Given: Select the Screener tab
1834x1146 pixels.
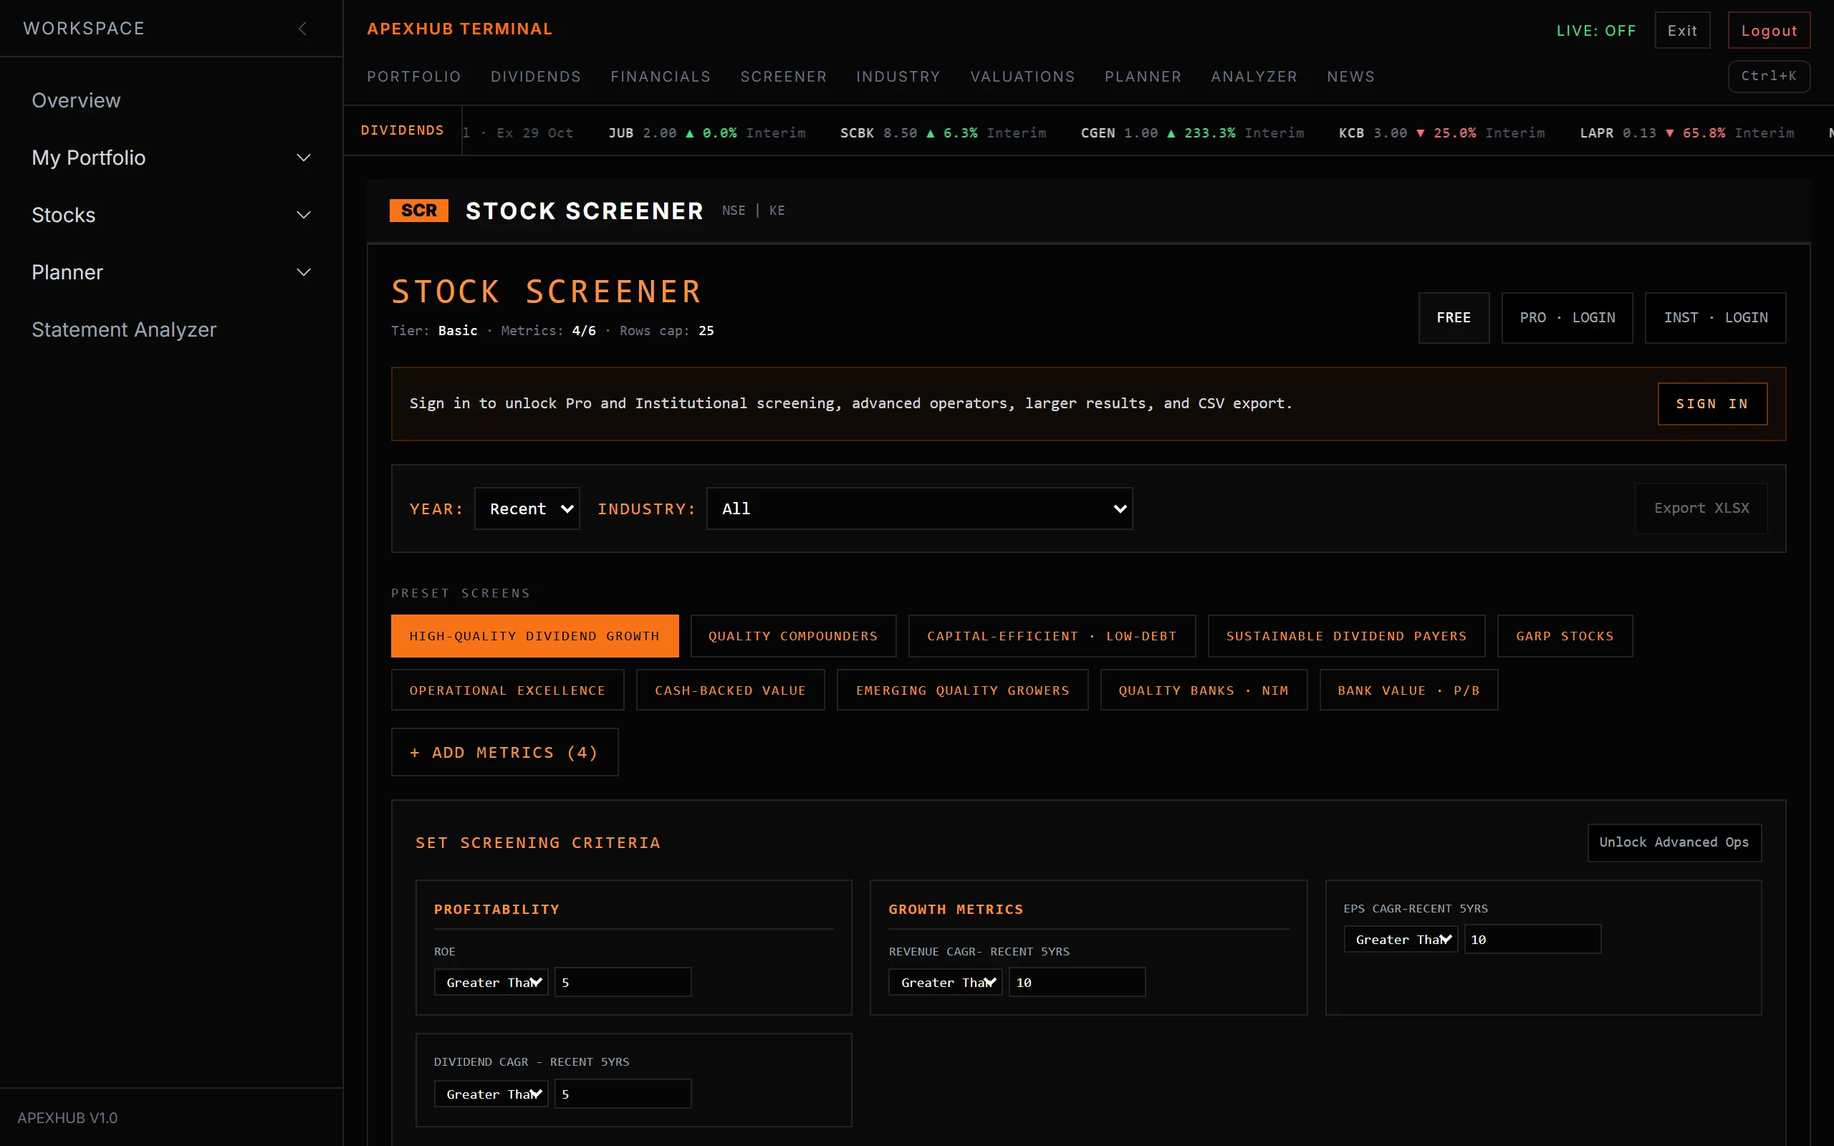Looking at the screenshot, I should (x=783, y=77).
